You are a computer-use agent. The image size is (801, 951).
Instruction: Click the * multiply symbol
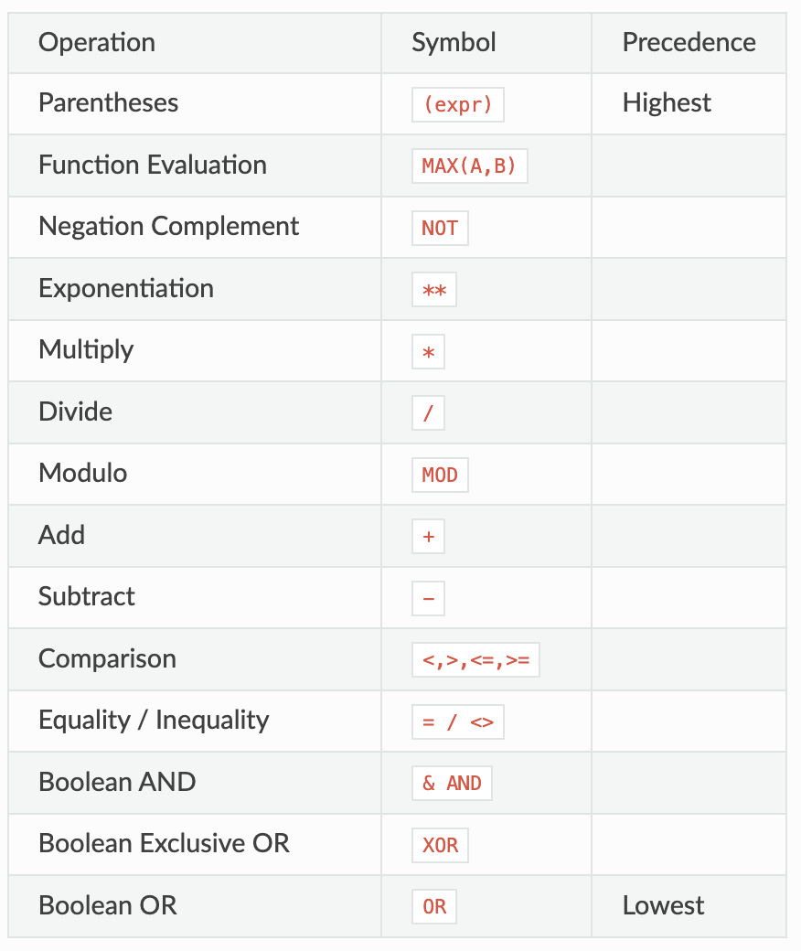428,351
